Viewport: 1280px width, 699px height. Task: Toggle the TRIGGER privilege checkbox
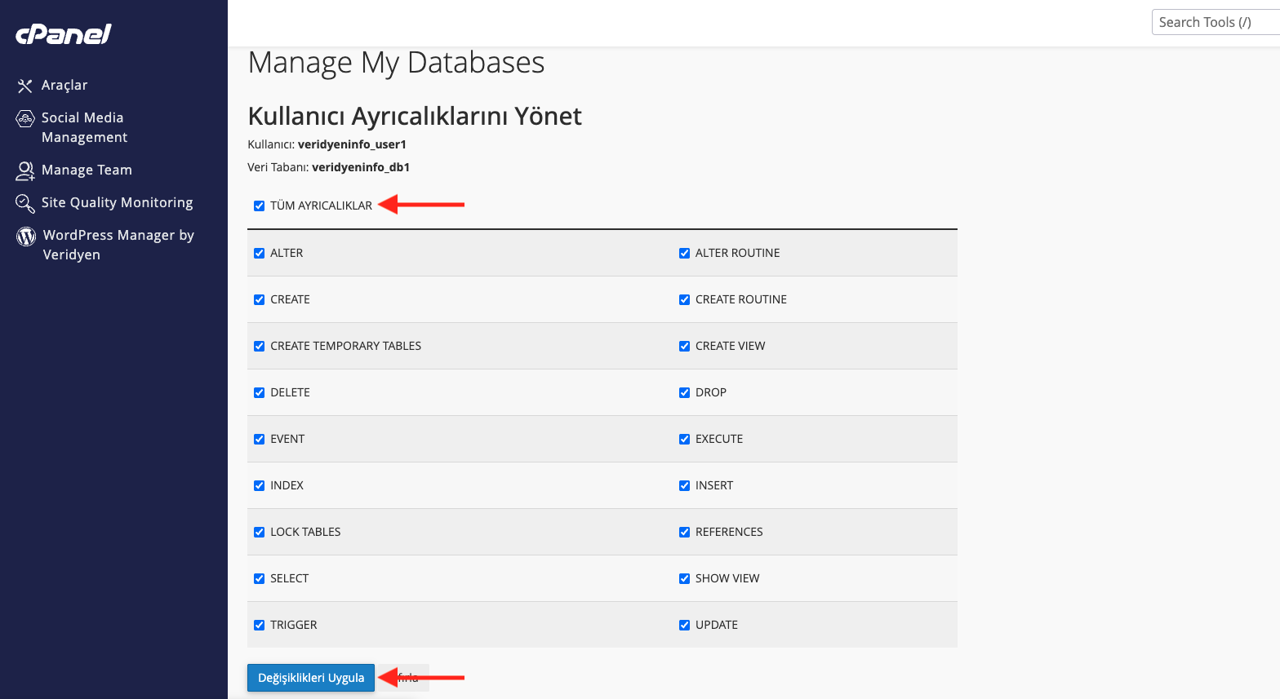coord(260,626)
